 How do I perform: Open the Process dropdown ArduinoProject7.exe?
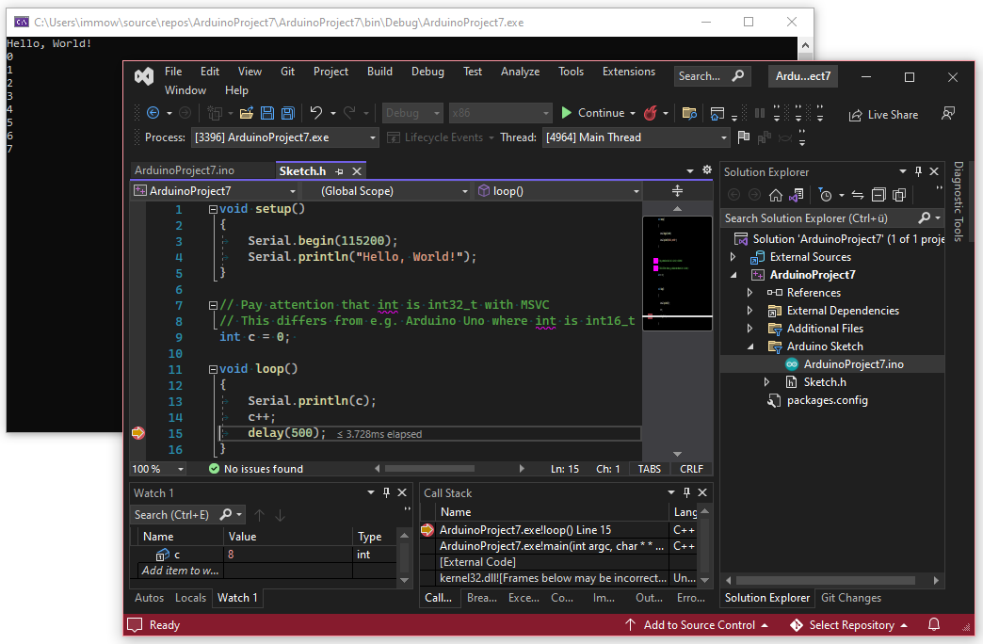[x=285, y=137]
